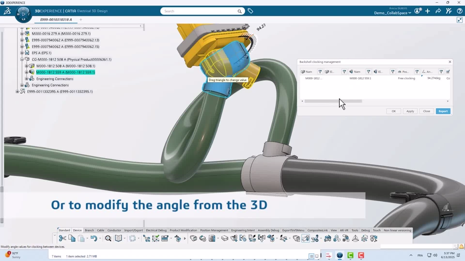Click the Share arrow icon in top bar
465x261 pixels.
[438, 11]
